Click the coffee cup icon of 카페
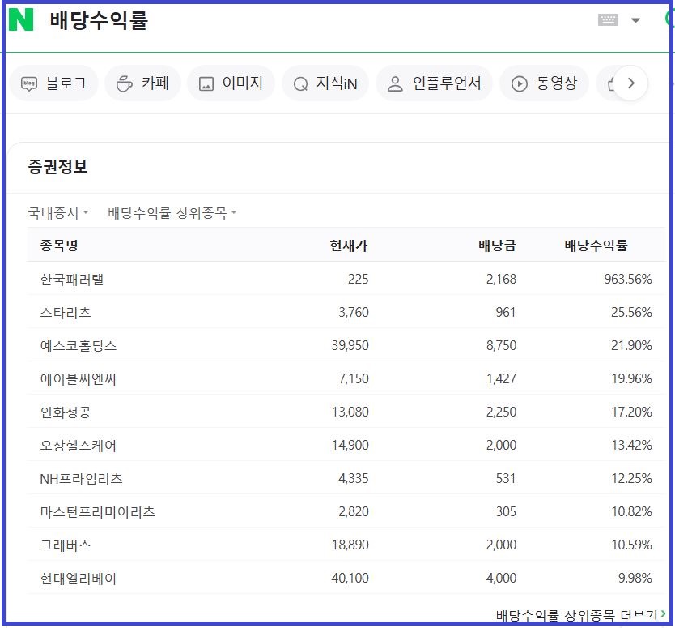Screen dimensions: 675x628 [125, 83]
